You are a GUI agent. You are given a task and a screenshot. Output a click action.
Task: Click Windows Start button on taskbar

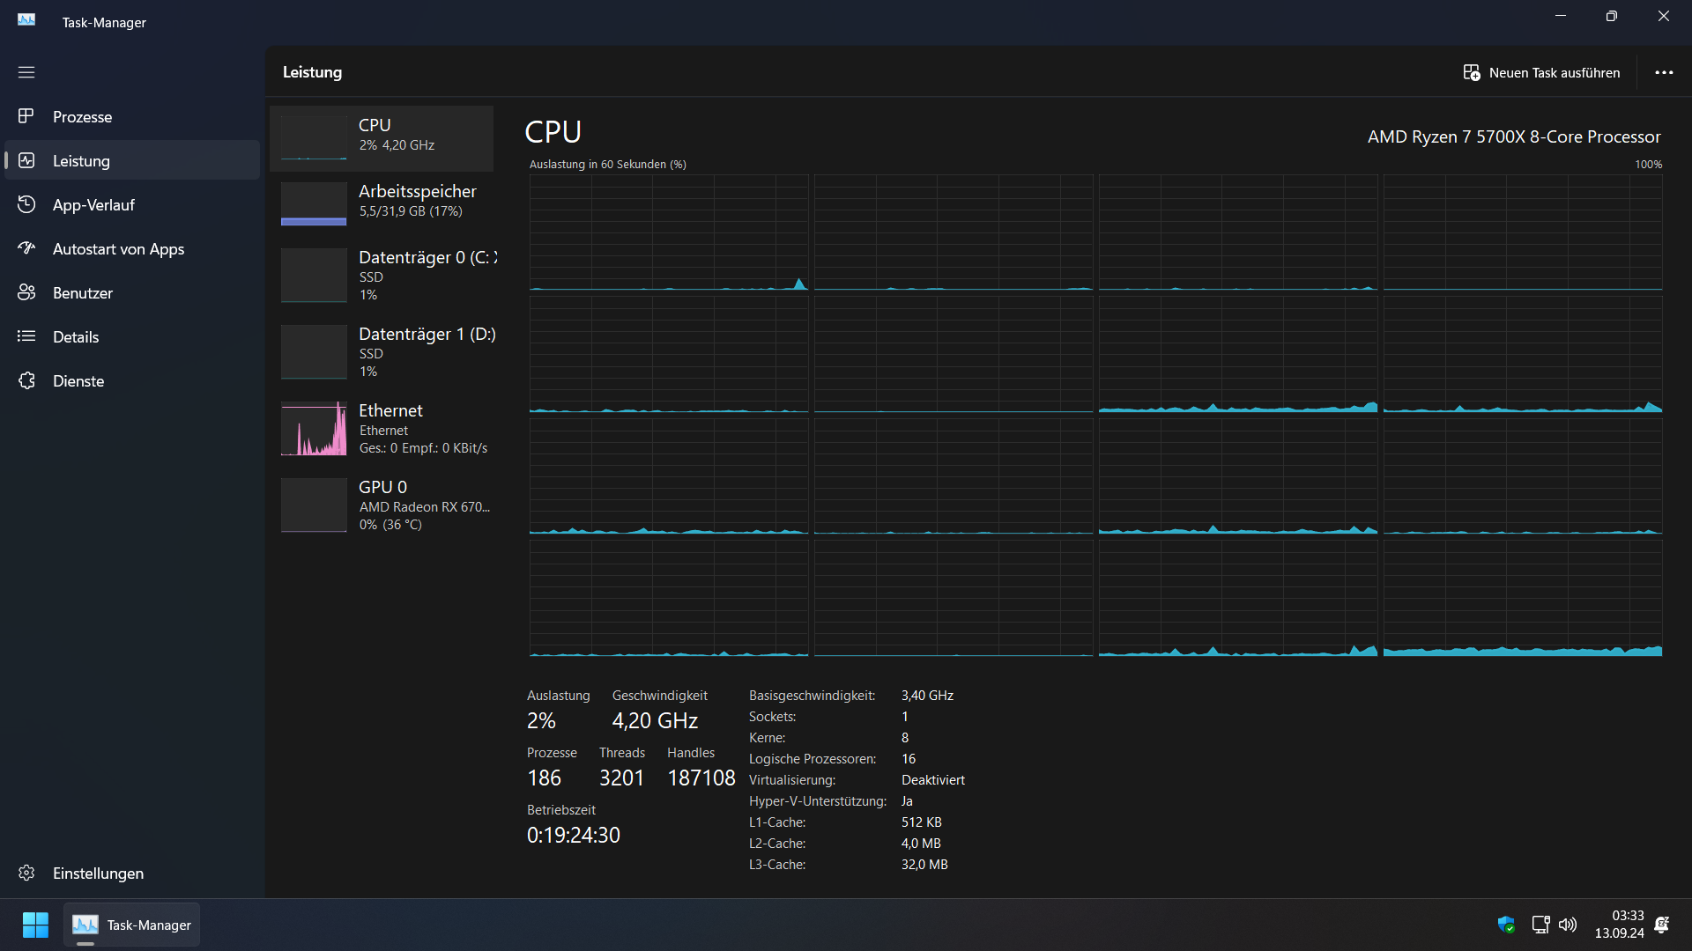35,925
